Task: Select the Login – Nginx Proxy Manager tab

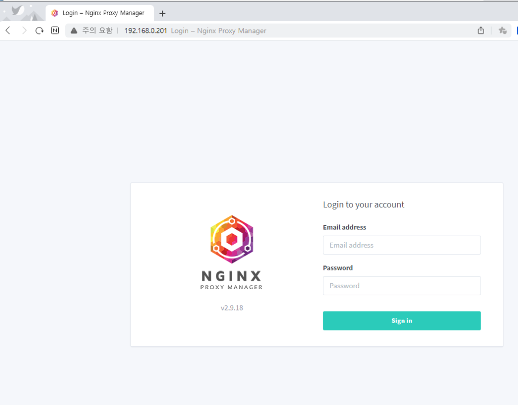Action: point(100,13)
